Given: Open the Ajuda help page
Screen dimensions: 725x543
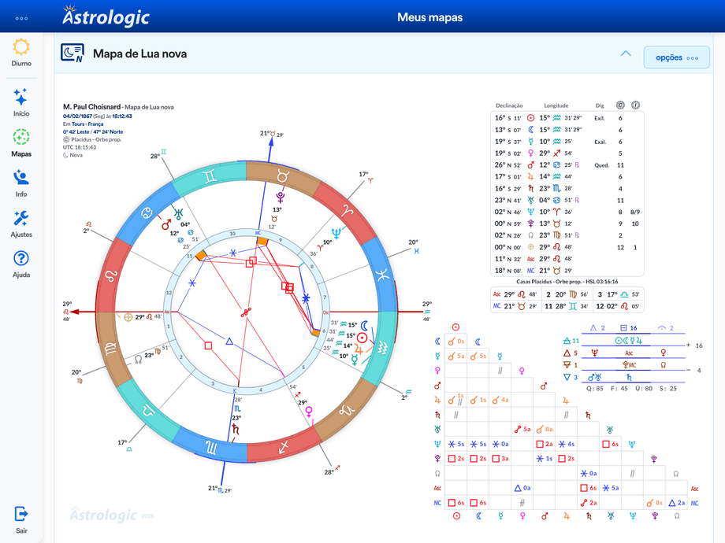Looking at the screenshot, I should pyautogui.click(x=21, y=264).
